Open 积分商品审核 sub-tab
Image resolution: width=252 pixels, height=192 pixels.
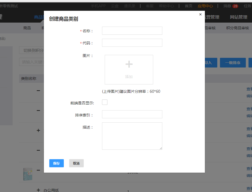click(x=237, y=28)
